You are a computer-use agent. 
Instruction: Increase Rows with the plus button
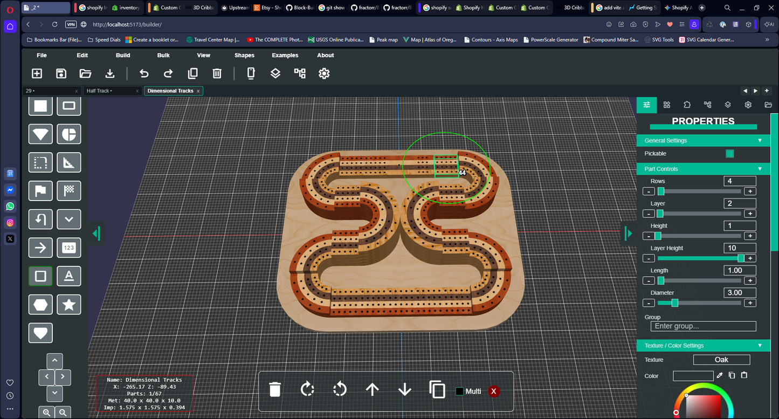[x=749, y=191]
